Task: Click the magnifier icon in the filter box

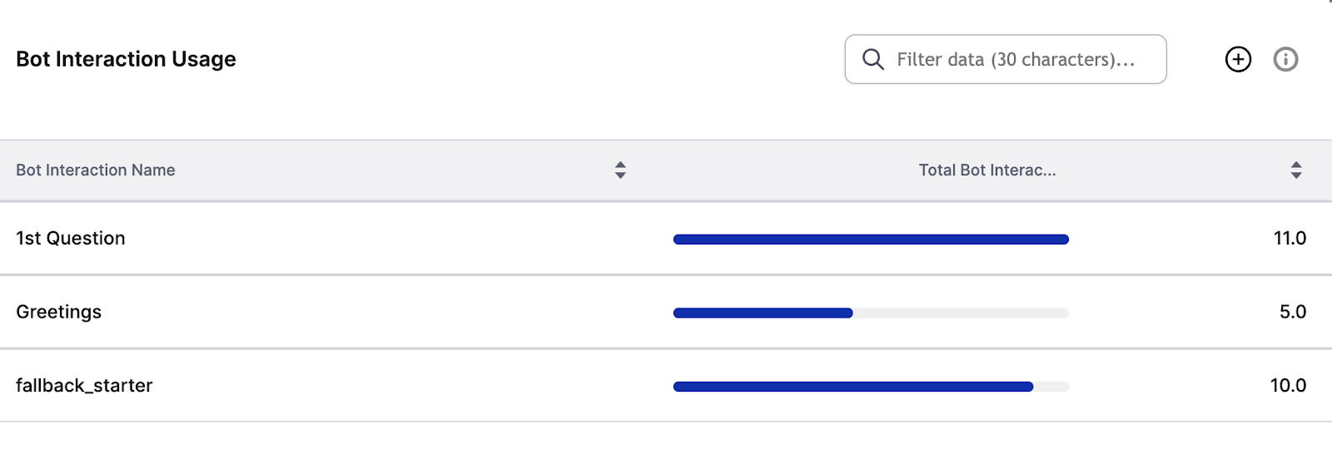Action: (x=872, y=59)
